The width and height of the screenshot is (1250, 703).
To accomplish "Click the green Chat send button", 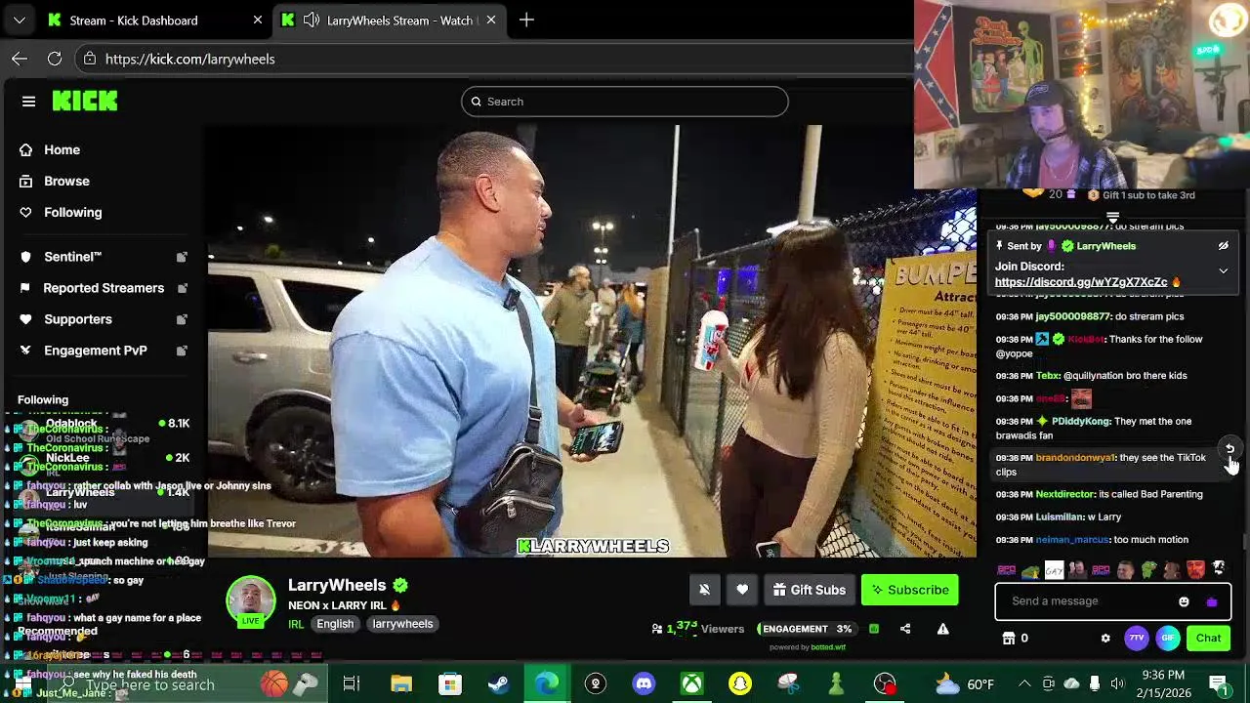I will coord(1208,639).
